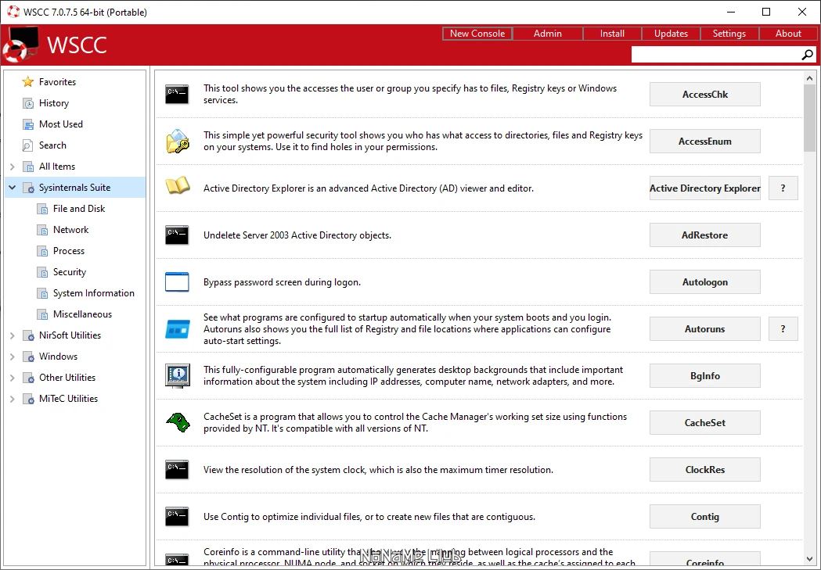Click the Autologon window icon
The image size is (821, 570).
[x=177, y=281]
